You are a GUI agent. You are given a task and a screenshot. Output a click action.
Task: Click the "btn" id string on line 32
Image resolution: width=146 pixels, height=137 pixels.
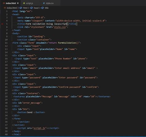click(25, 109)
